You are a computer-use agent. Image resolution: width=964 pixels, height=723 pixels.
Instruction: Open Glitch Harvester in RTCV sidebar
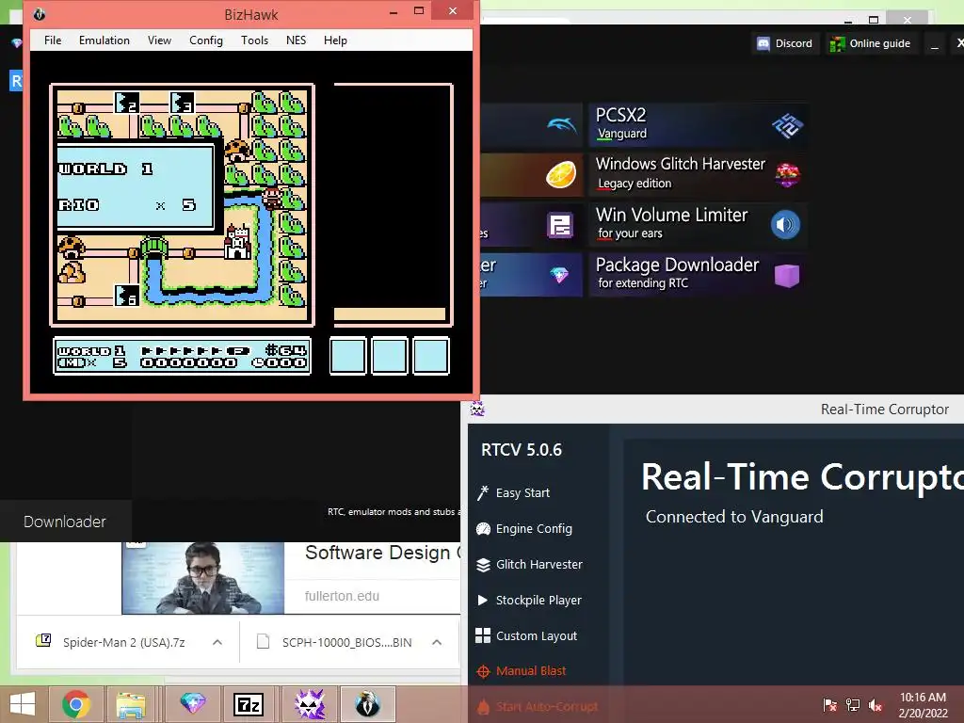coord(539,565)
